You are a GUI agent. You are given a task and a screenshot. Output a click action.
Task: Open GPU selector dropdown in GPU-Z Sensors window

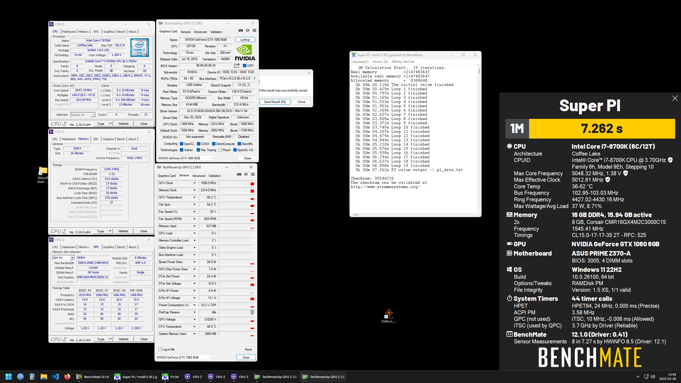184,357
